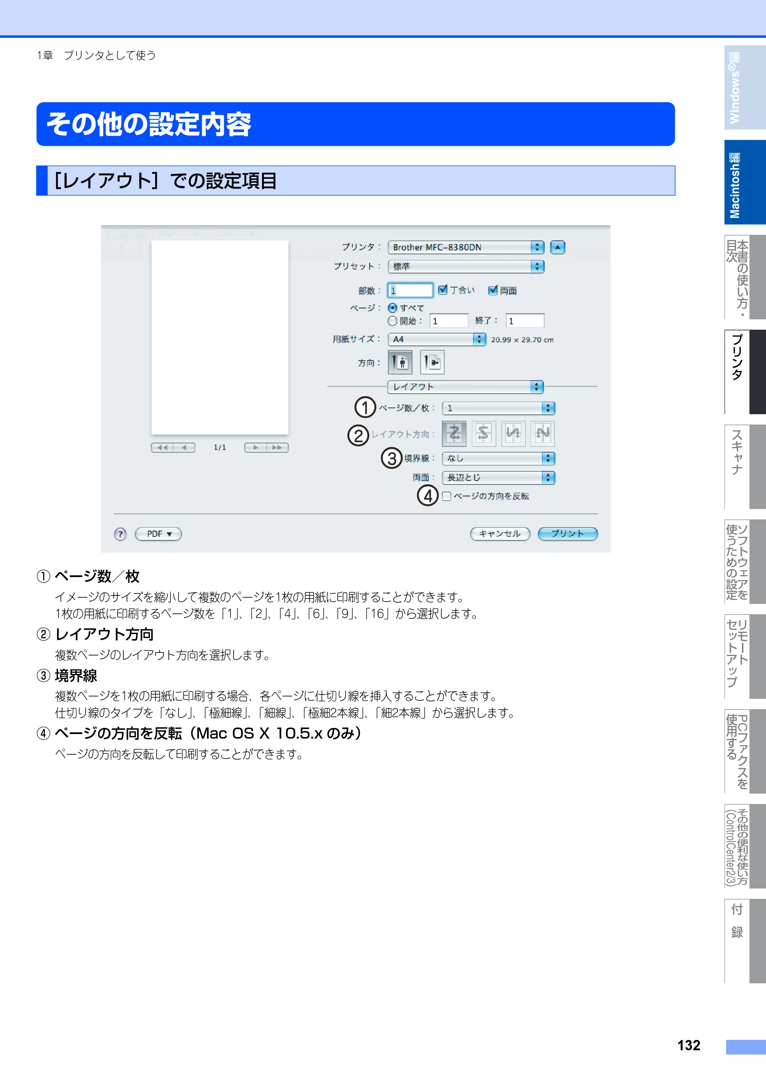Enable ページの方向を反転 checkbox

(446, 496)
